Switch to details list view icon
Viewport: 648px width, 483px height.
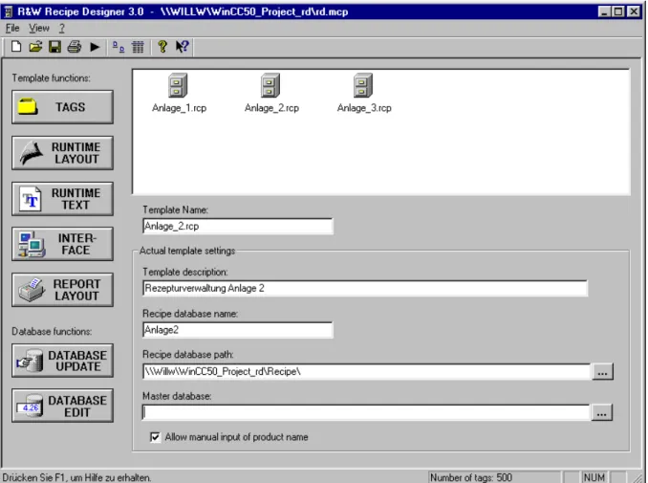point(138,47)
